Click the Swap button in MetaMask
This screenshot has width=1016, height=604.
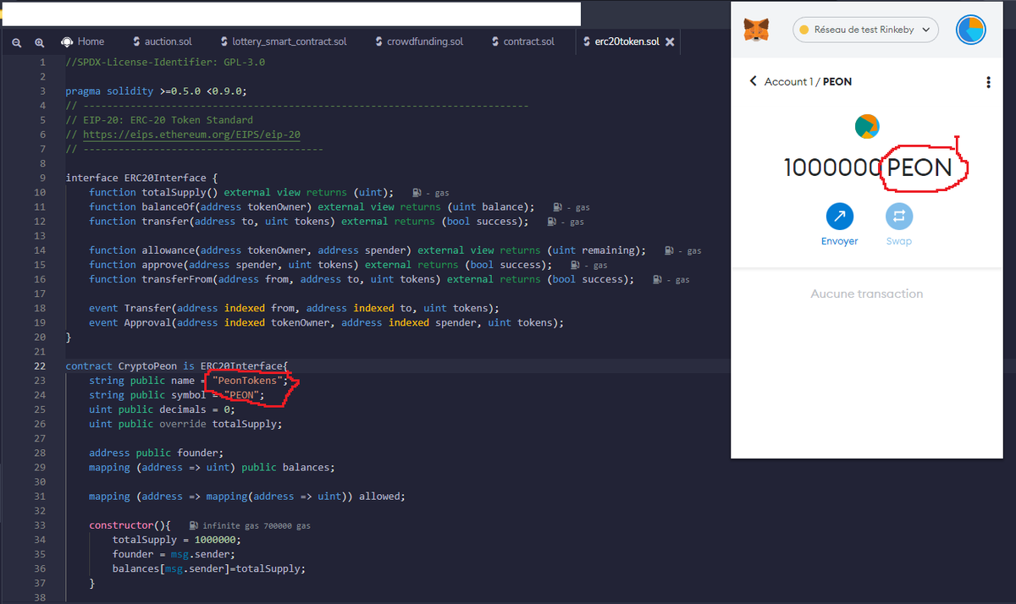[x=899, y=225]
